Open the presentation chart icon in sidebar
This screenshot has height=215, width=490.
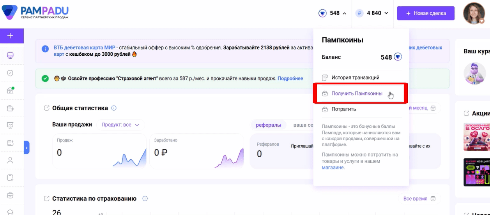tap(11, 125)
